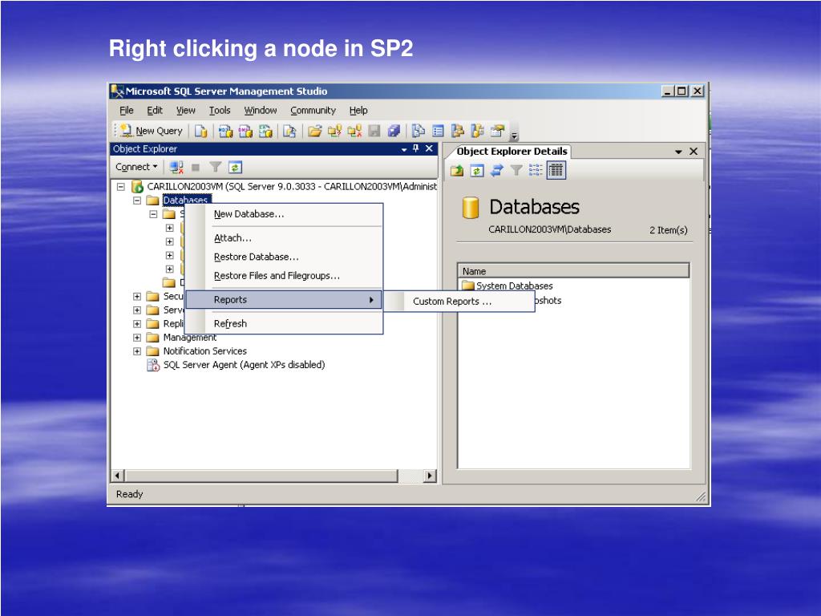Click SQL Server Mobile query icon
821x616 pixels.
click(x=289, y=131)
